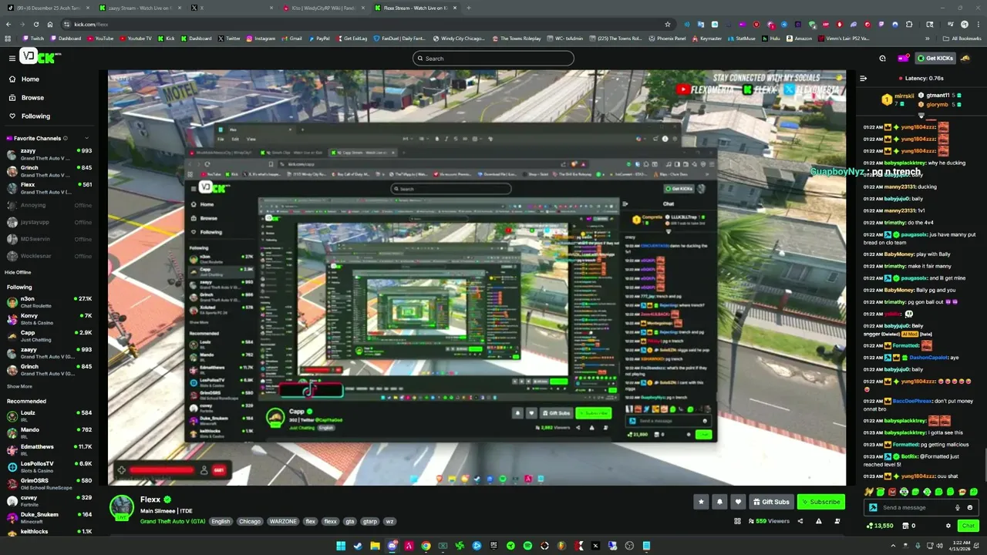Viewport: 987px width, 555px height.
Task: Click the share icon below the stream
Action: click(x=800, y=521)
